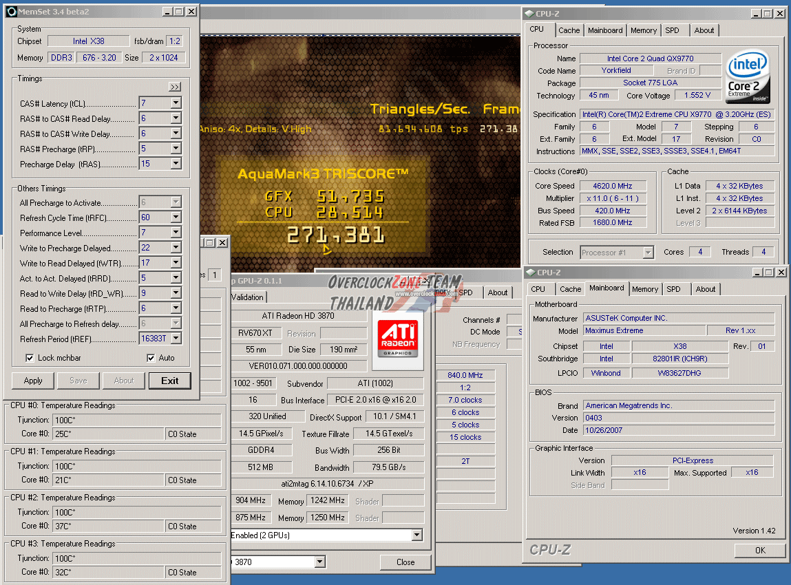This screenshot has width=791, height=585.
Task: Switch to Mainboard tab in top CPU-Z window
Action: pyautogui.click(x=605, y=30)
